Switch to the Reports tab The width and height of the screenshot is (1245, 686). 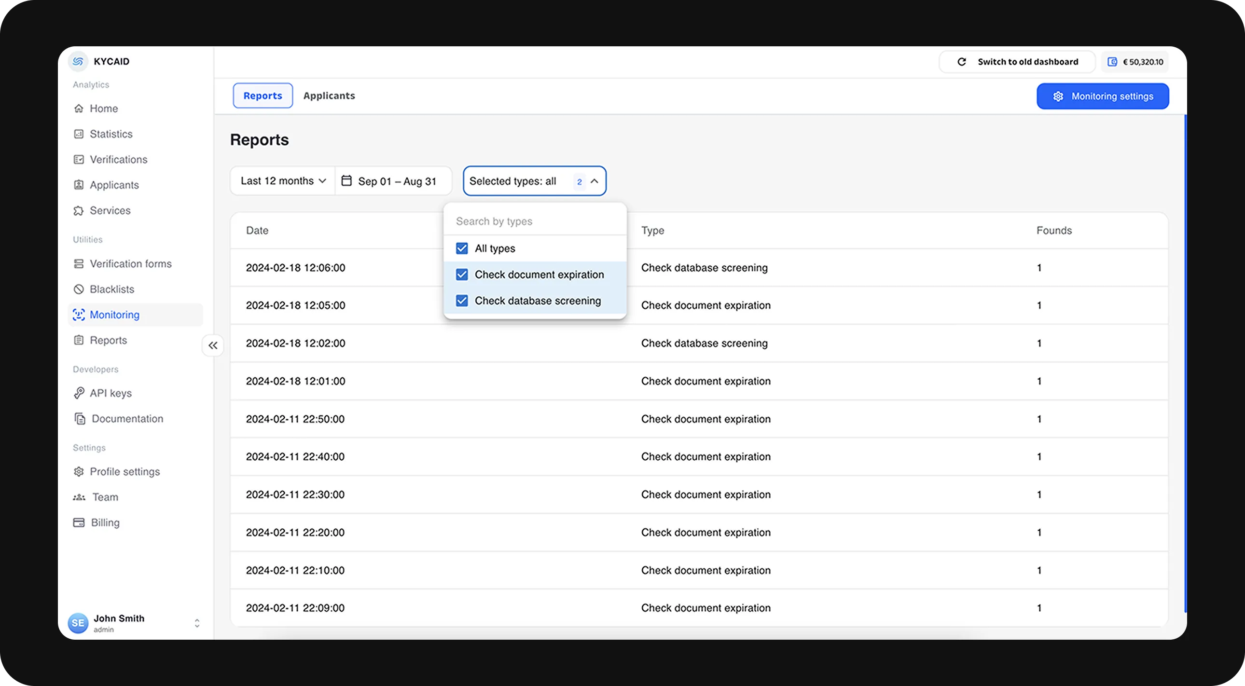point(263,96)
